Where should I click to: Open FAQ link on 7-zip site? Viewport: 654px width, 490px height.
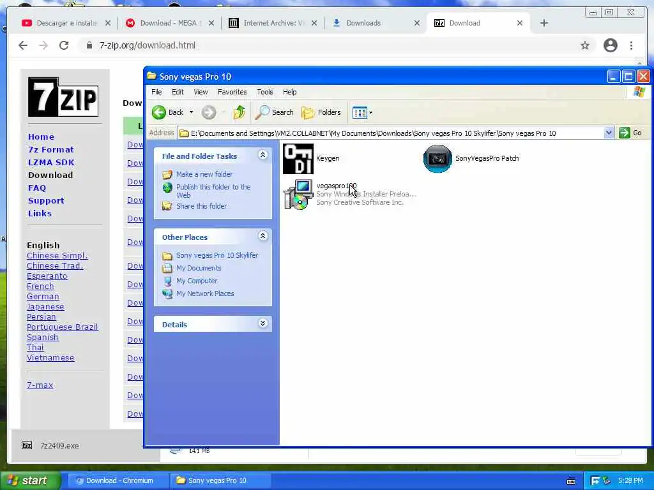pyautogui.click(x=36, y=188)
